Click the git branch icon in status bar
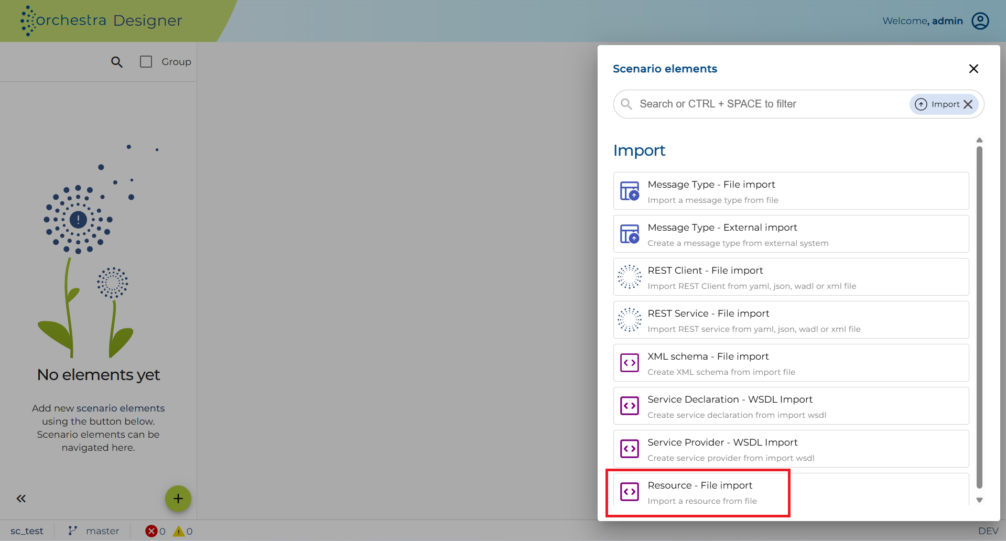 [x=72, y=531]
